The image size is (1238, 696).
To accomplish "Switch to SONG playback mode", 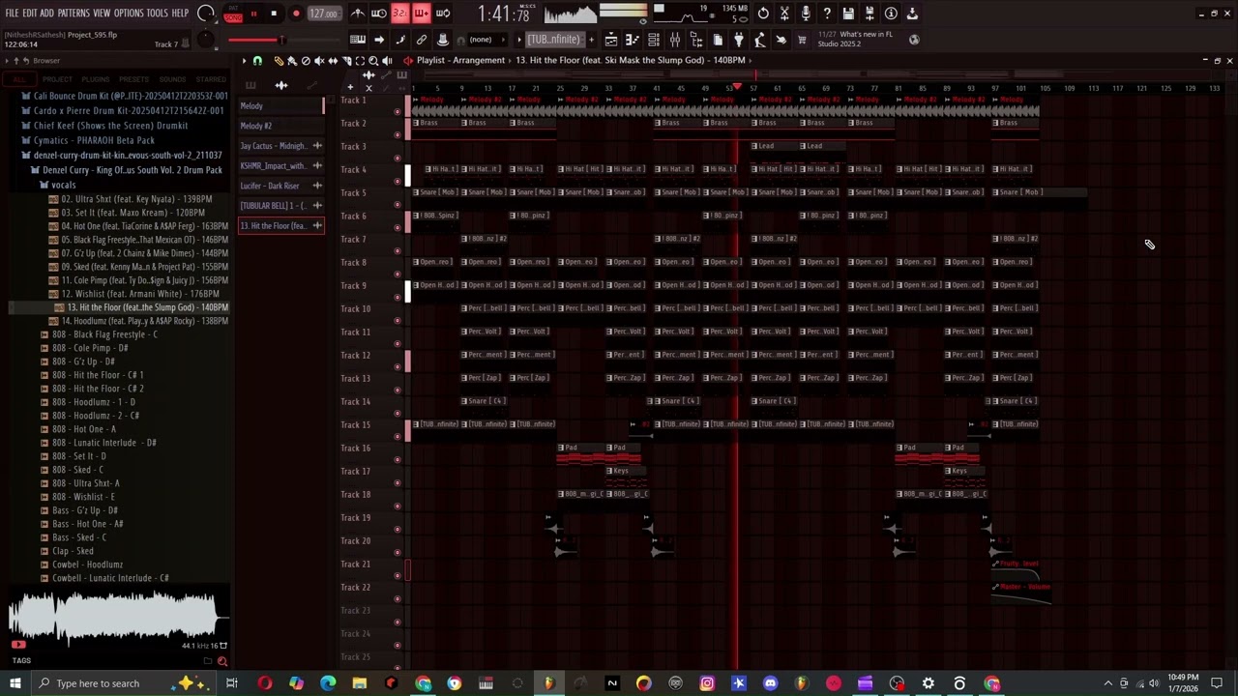I will 232,17.
